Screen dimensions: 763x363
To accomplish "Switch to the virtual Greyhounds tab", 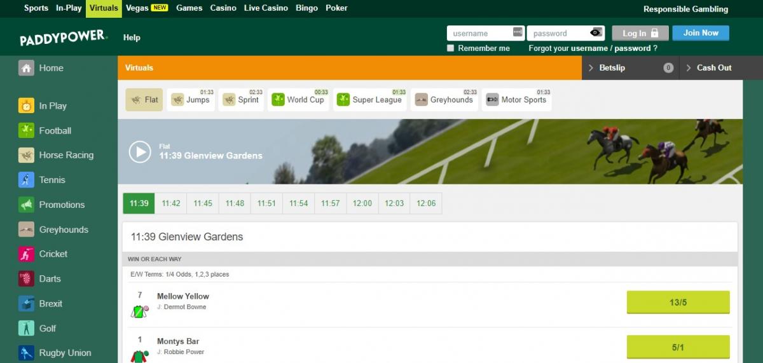I will (x=444, y=100).
